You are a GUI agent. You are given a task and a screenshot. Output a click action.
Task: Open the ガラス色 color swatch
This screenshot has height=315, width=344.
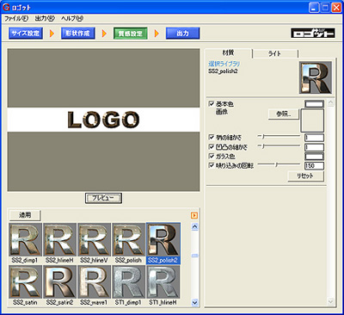(x=314, y=157)
